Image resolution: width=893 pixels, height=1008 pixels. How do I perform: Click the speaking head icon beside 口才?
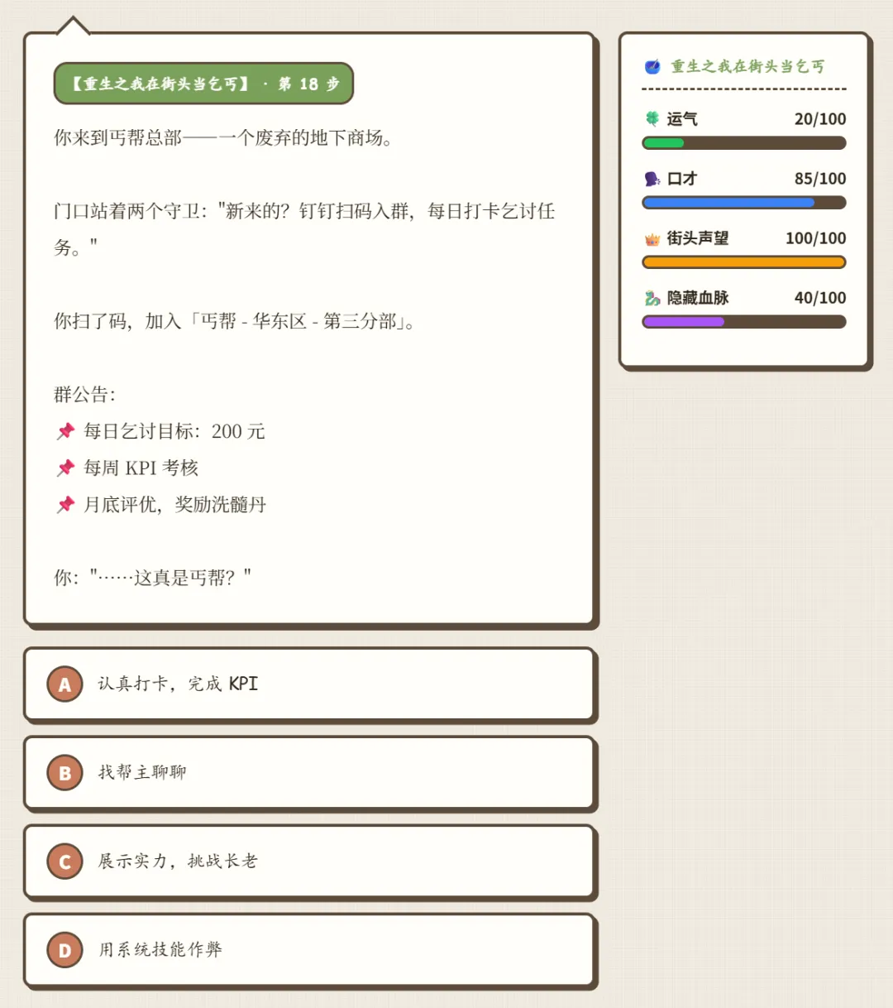click(x=652, y=179)
